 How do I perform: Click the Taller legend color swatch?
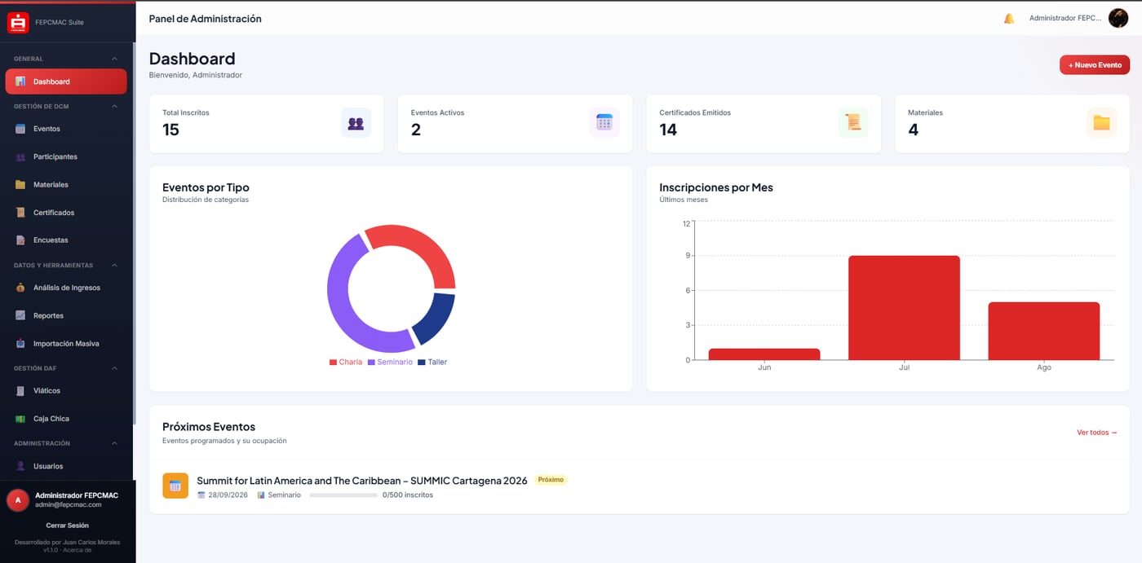click(x=422, y=362)
